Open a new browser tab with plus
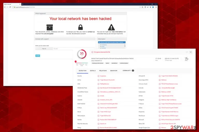199x132 pixels. coord(23,4)
